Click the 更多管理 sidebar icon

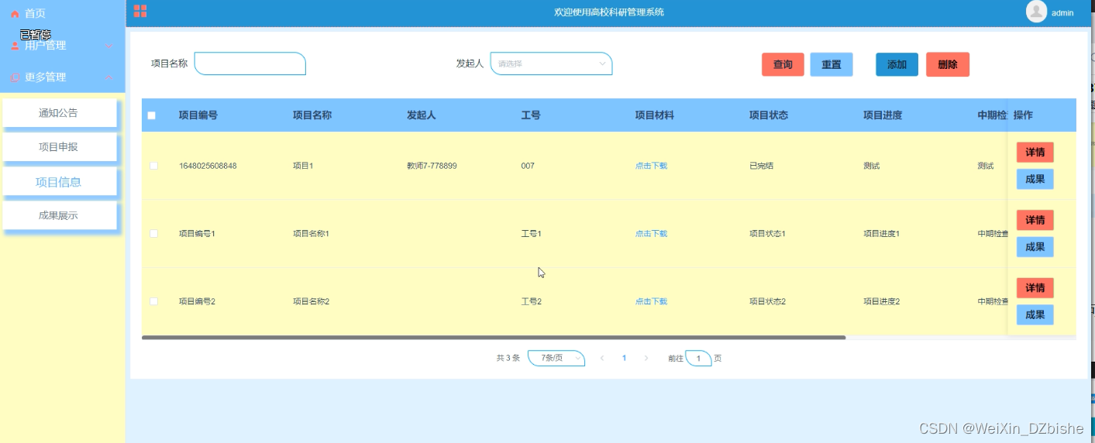coord(15,77)
